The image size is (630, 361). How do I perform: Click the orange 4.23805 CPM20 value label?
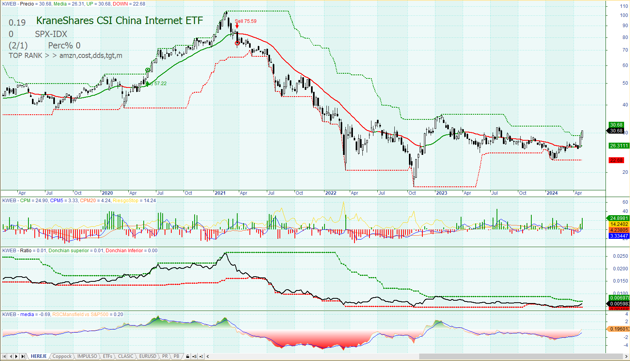pyautogui.click(x=619, y=230)
